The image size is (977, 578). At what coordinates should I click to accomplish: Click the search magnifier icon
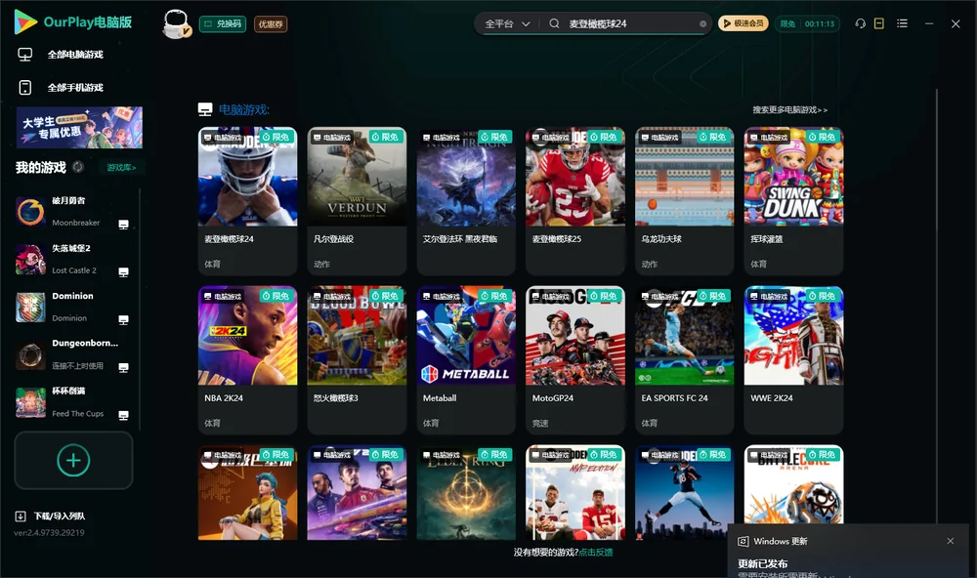click(554, 23)
